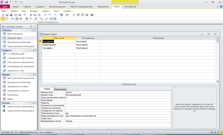Image resolution: width=223 pixels, height=135 pixels.
Task: Select the Замовлено у січні query
Action: [x=16, y=71]
